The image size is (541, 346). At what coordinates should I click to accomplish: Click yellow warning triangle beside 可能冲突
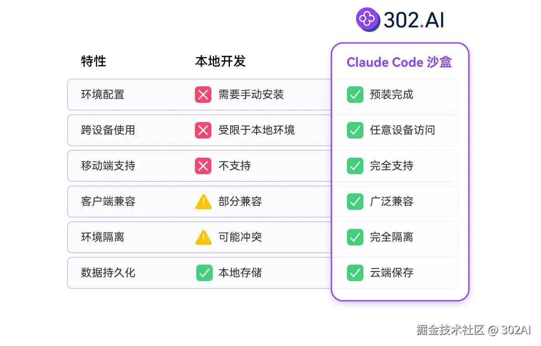click(203, 237)
